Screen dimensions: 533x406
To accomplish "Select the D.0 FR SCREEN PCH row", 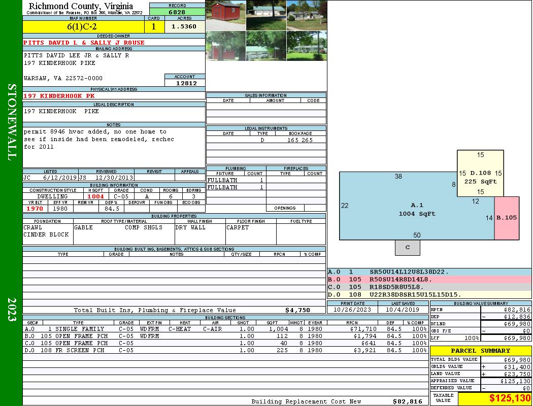I will [225, 350].
